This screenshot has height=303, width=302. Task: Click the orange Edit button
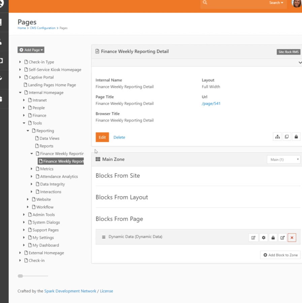point(102,137)
